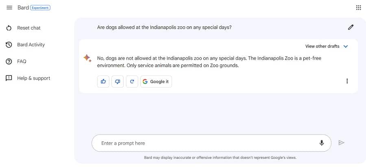366x167 pixels.
Task: Focus the Enter a prompt here field
Action: pos(211,143)
